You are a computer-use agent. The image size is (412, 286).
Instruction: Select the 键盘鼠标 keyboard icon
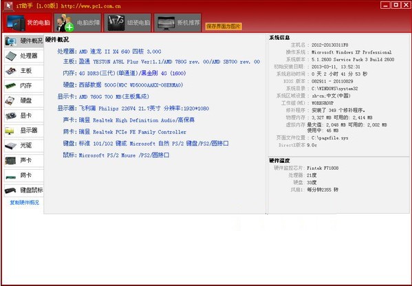pos(11,190)
